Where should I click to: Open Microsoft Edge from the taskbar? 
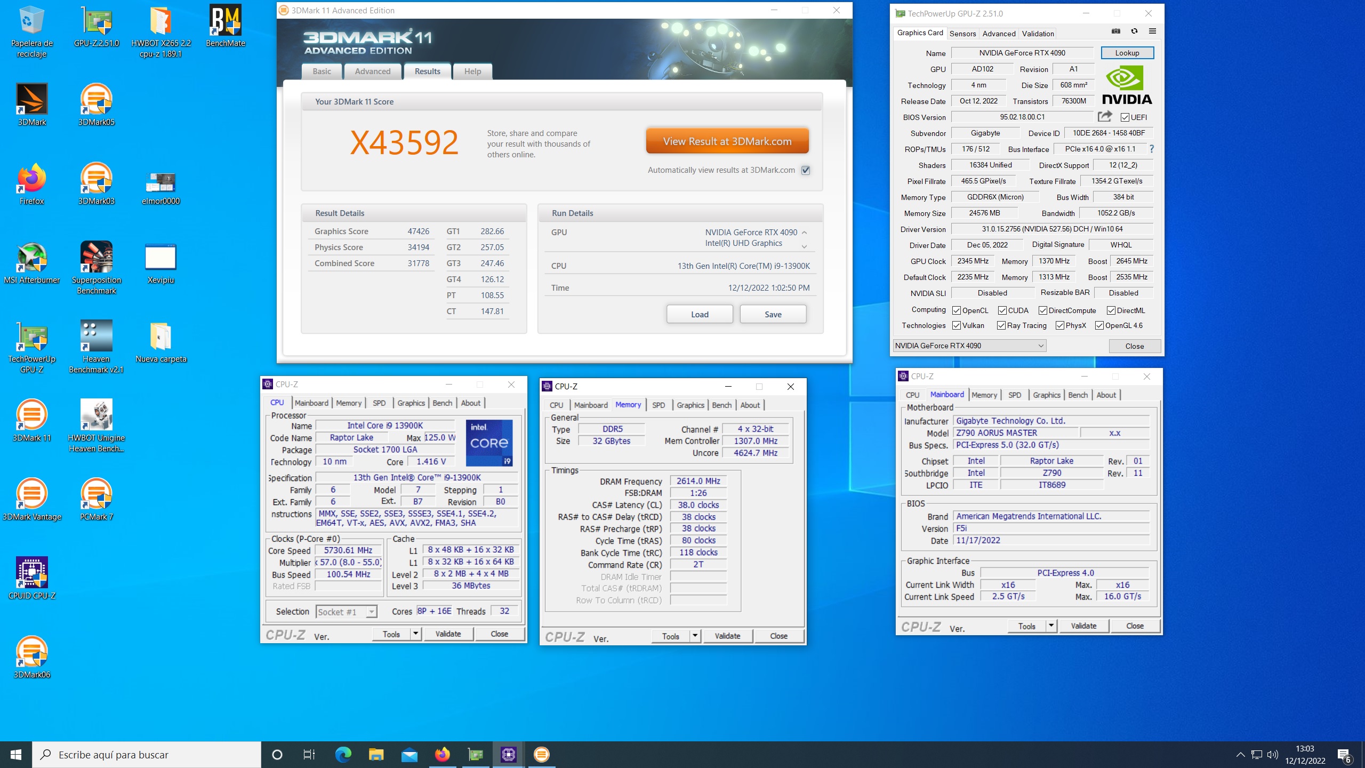[x=343, y=754]
